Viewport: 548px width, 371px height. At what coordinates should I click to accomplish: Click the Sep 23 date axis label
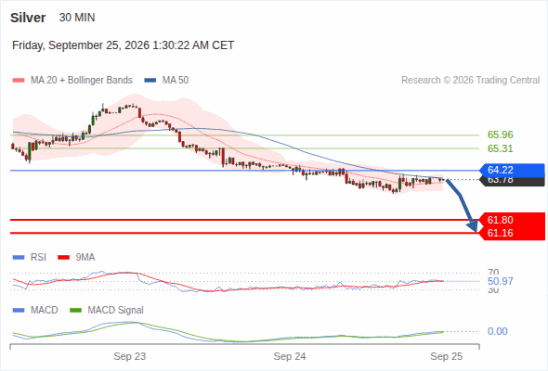130,356
